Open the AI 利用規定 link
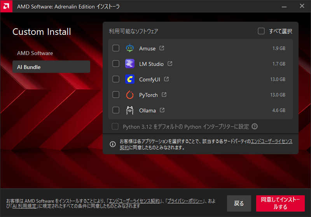311x217 pixels. coord(24,206)
